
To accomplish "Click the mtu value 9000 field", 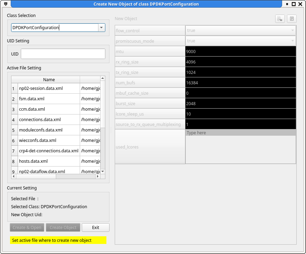I will pyautogui.click(x=241, y=51).
